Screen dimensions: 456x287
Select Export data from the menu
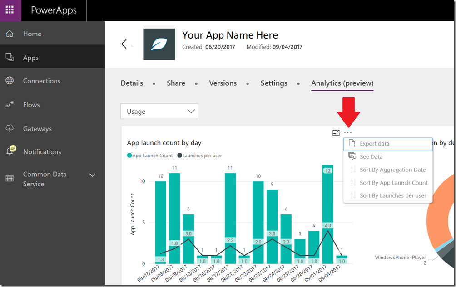tap(374, 144)
